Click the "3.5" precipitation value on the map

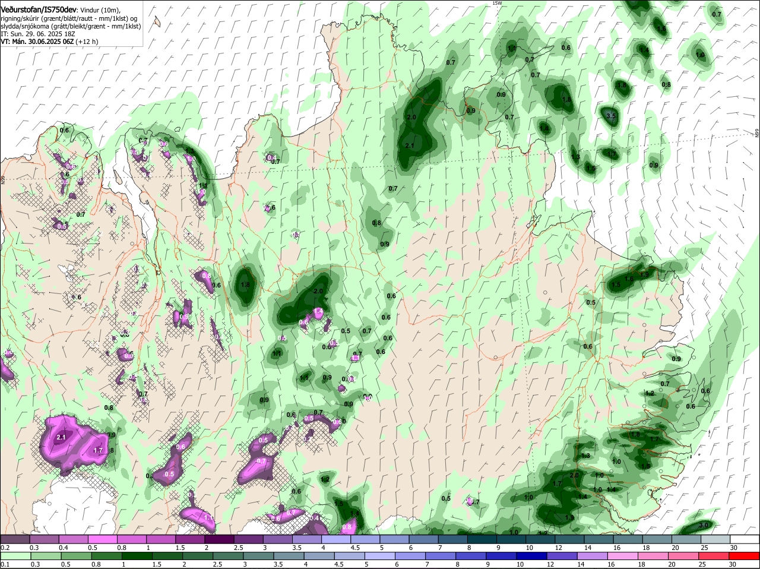pyautogui.click(x=612, y=116)
